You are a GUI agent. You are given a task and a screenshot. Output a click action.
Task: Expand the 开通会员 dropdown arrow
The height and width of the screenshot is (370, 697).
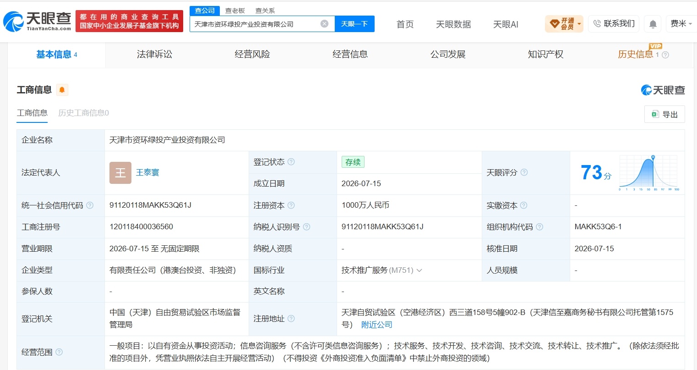(579, 24)
